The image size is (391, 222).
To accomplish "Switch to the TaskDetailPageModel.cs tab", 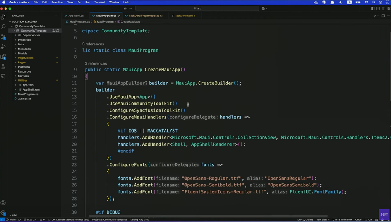I will click(144, 16).
